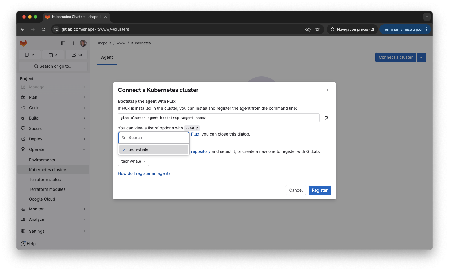Open Kubernetes clusters in sidebar
The width and height of the screenshot is (449, 271).
point(53,170)
